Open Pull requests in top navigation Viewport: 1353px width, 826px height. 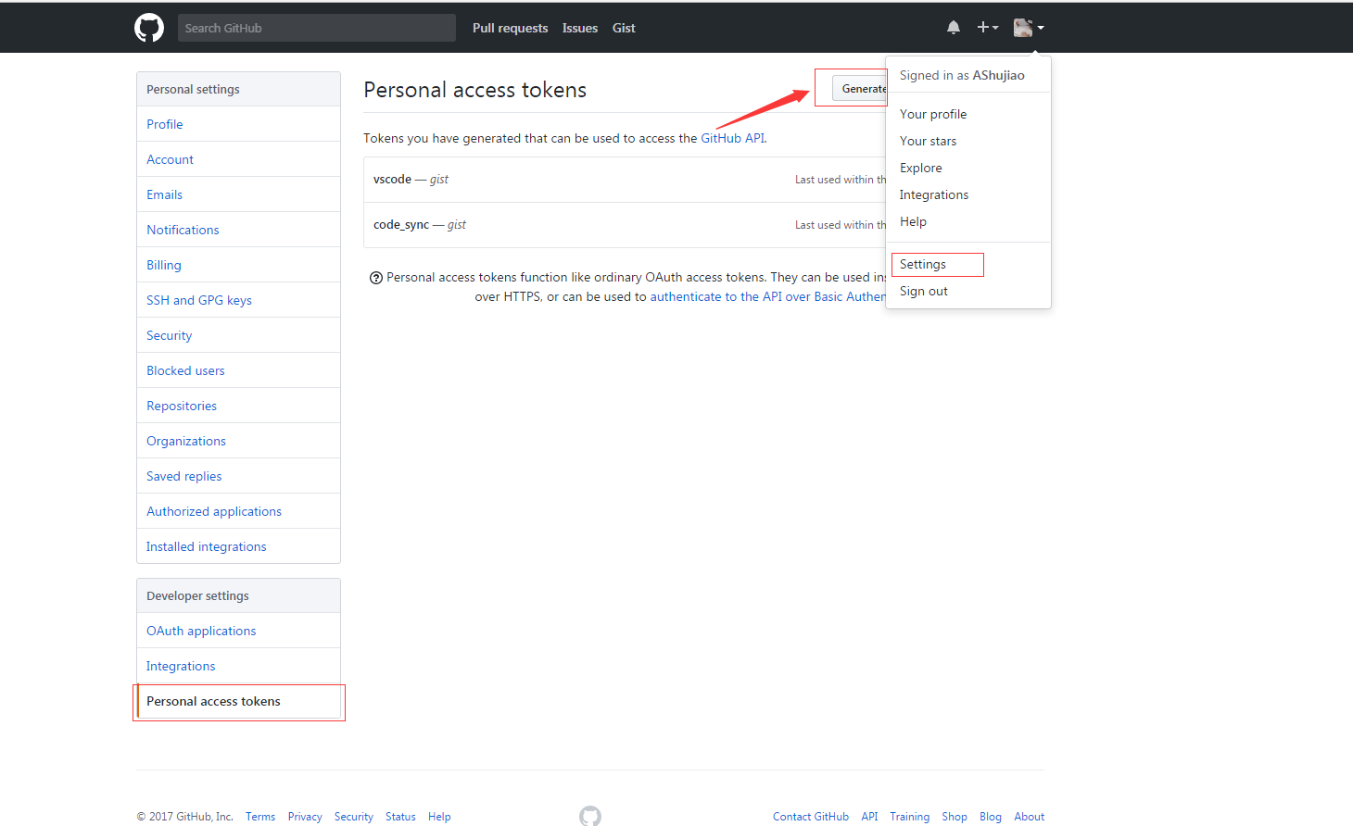coord(510,28)
